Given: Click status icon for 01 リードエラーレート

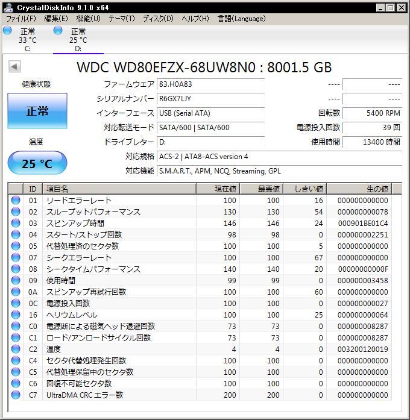Looking at the screenshot, I should tap(16, 200).
